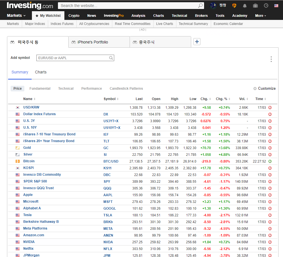
Task: Click the red market-closed clock beside Gold
Action: coord(270,148)
